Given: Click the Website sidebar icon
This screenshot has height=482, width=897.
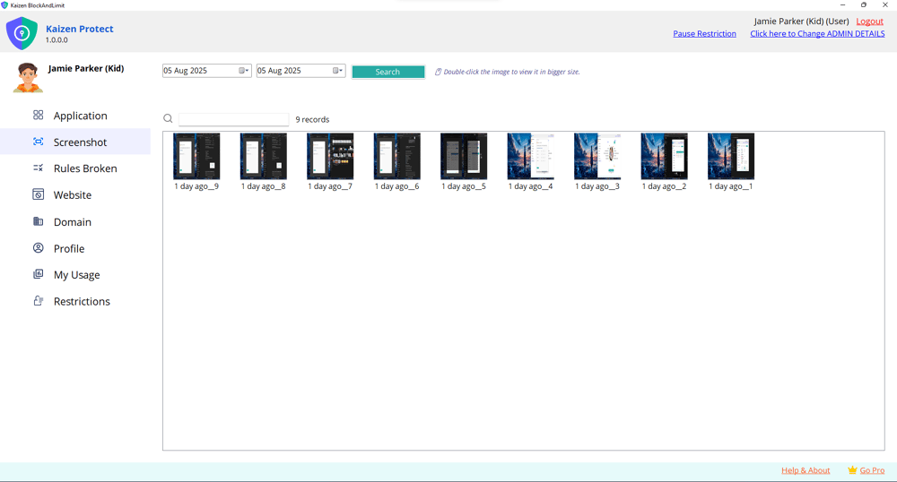Looking at the screenshot, I should 38,194.
